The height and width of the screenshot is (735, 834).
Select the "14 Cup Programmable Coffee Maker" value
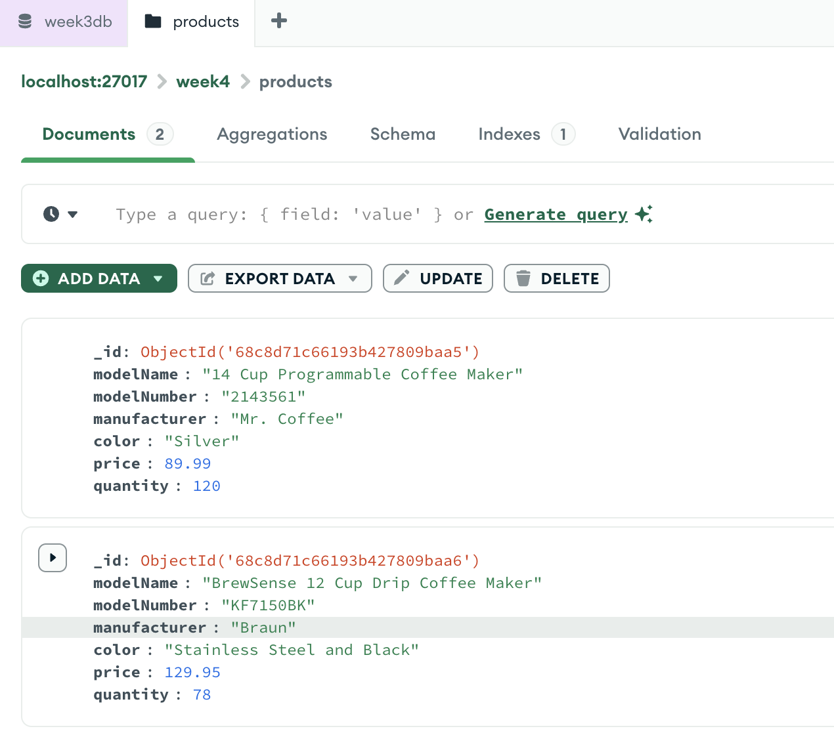(x=362, y=374)
